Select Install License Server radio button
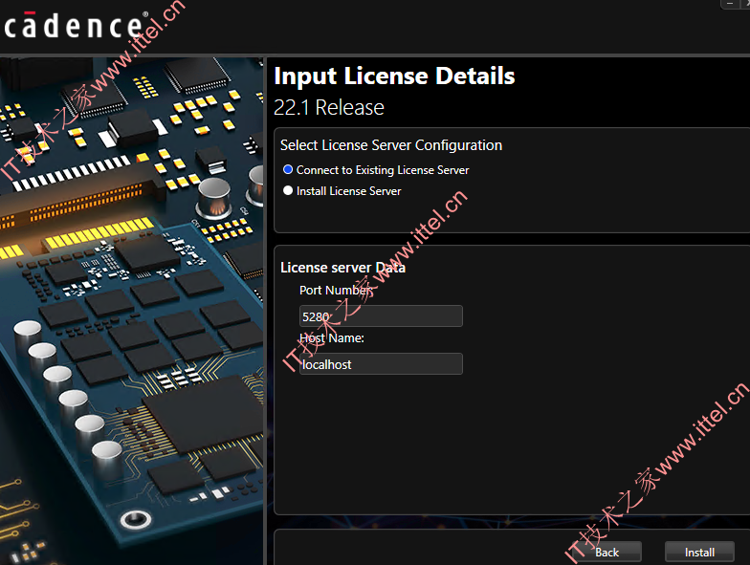 tap(287, 191)
